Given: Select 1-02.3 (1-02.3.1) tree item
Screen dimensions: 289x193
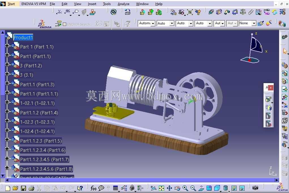Looking at the screenshot, I should tap(37, 122).
